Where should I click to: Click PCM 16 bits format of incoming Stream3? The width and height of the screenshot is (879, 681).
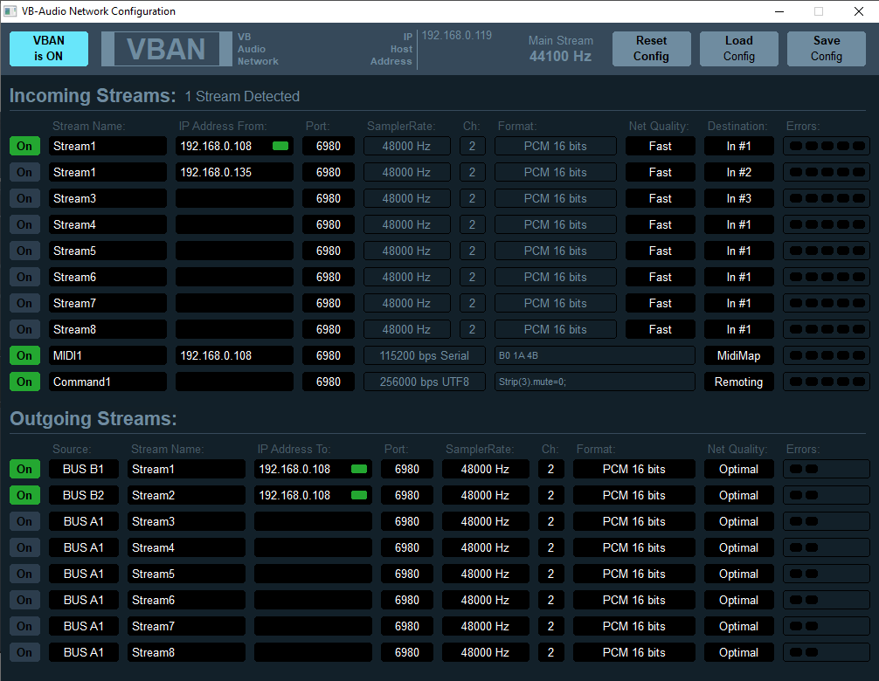556,198
